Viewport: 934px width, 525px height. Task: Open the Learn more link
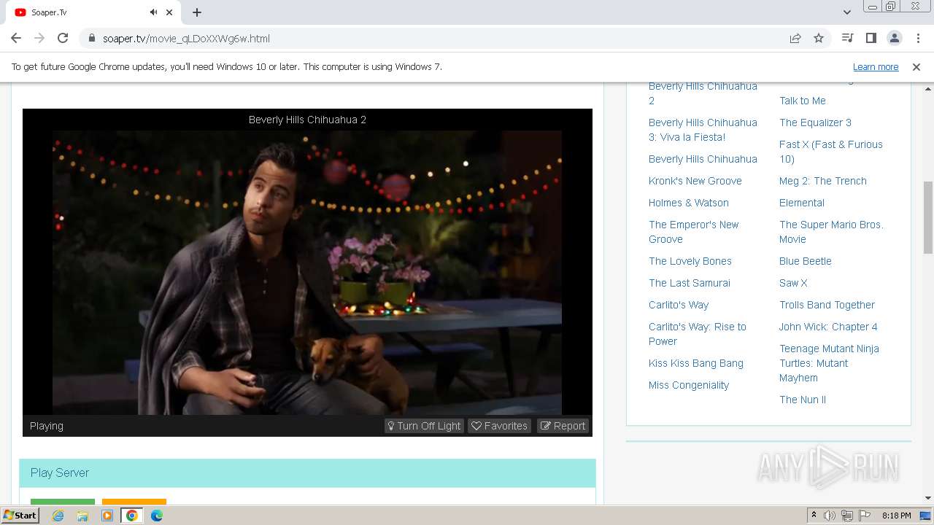876,67
